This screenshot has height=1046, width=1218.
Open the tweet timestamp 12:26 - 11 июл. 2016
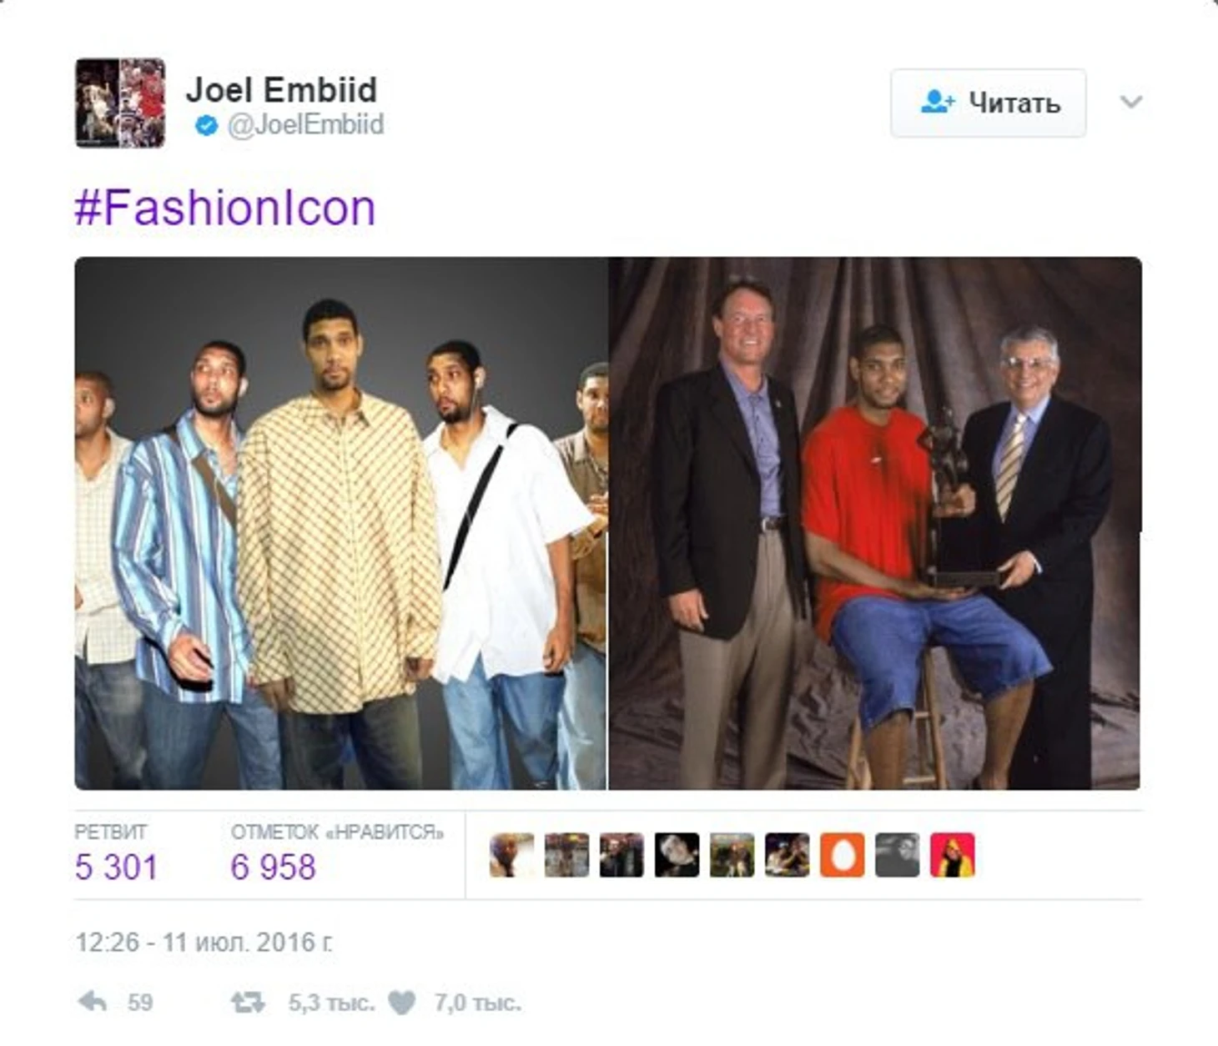click(x=204, y=943)
